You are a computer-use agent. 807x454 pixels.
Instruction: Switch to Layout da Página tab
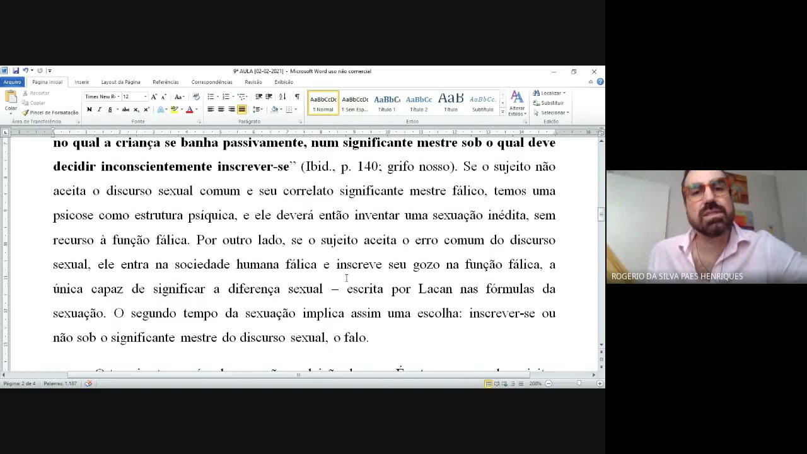tap(120, 82)
